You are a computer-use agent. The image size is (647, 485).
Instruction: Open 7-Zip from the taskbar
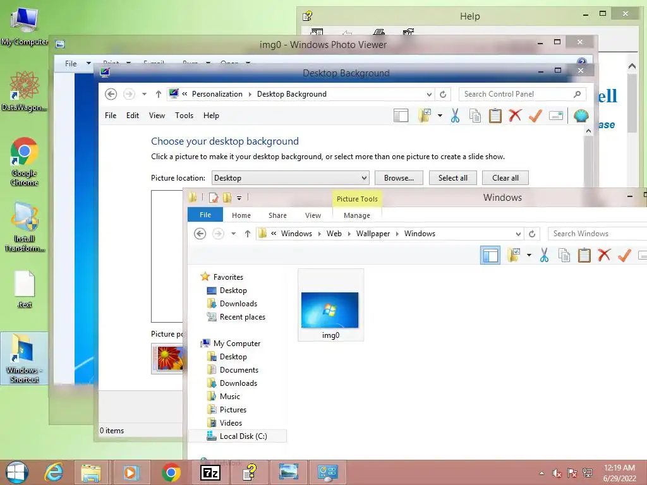pyautogui.click(x=210, y=472)
